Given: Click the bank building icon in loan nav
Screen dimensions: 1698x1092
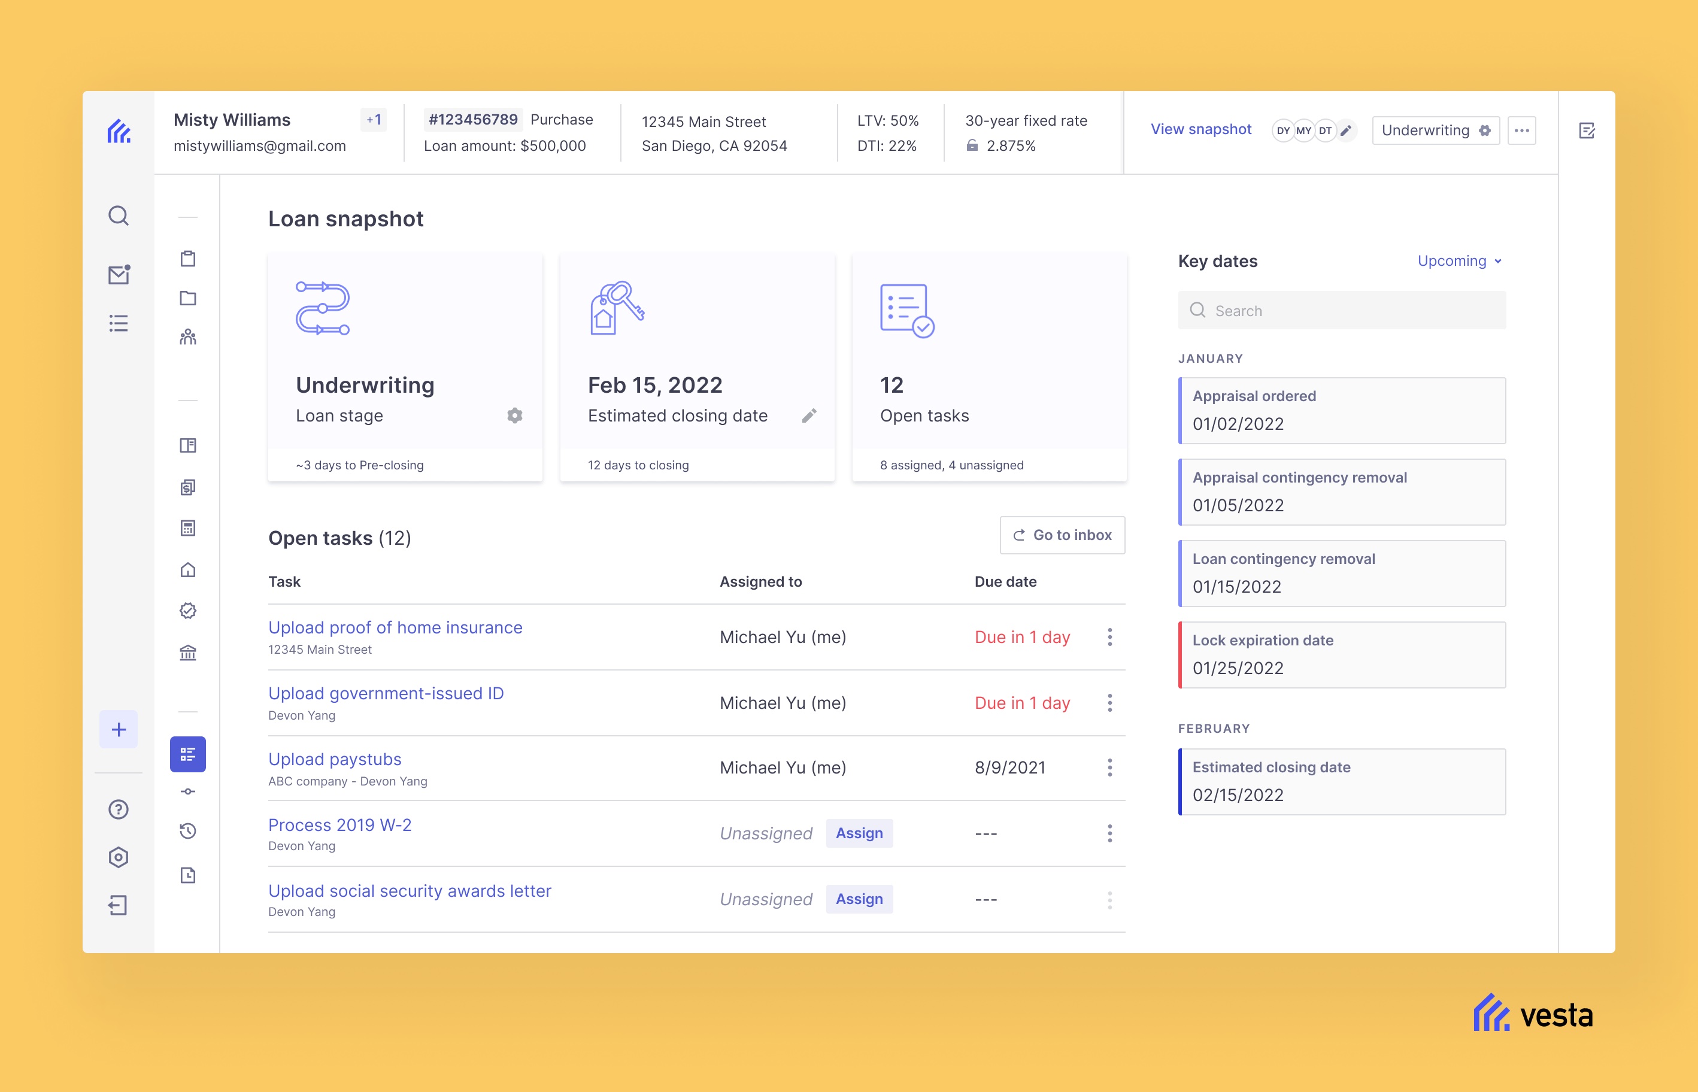Looking at the screenshot, I should click(188, 653).
